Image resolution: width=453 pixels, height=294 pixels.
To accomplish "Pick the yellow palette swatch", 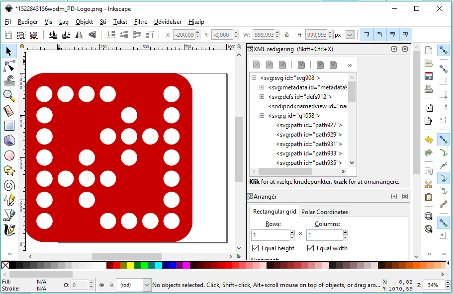I will tap(131, 265).
